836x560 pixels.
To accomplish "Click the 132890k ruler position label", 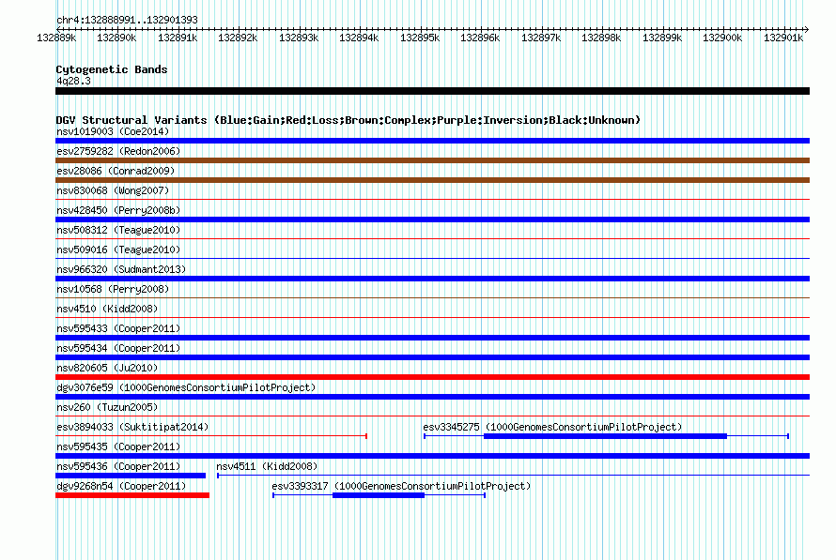I will [116, 38].
